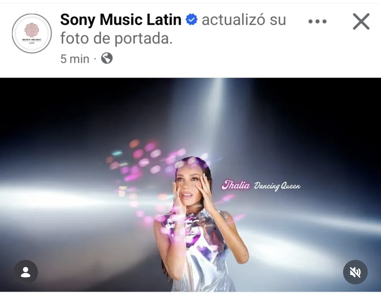
Task: Click the globe public audience icon
Action: click(107, 58)
